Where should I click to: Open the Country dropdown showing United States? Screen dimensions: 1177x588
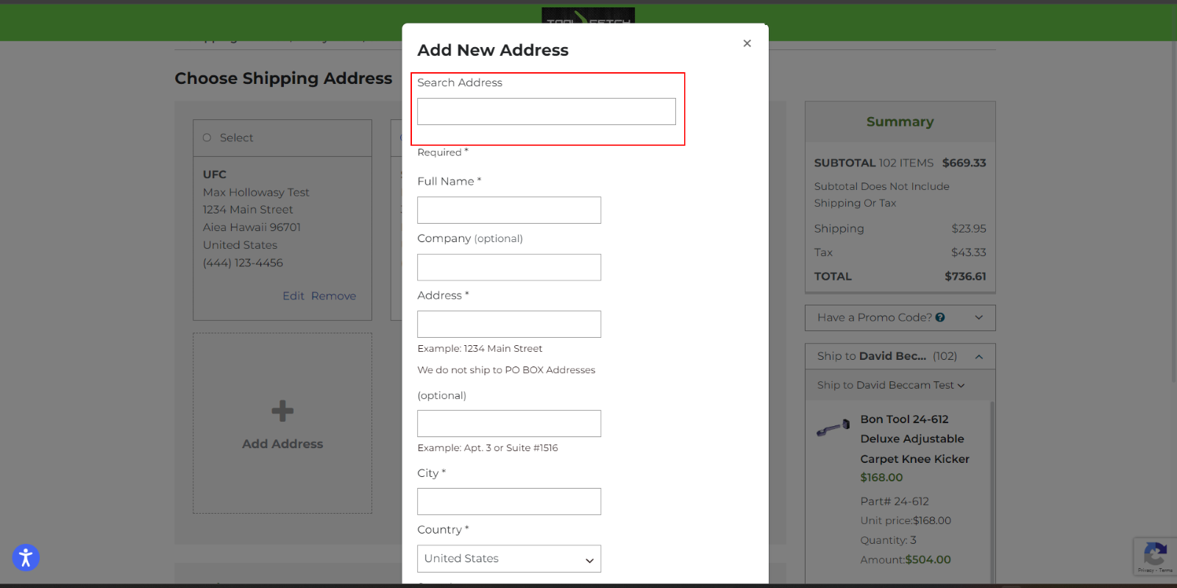tap(508, 559)
